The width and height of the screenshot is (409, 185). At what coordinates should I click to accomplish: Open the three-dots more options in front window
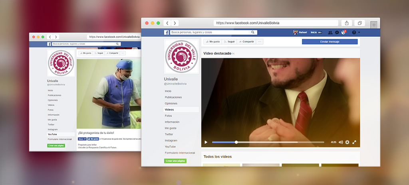[x=260, y=41]
